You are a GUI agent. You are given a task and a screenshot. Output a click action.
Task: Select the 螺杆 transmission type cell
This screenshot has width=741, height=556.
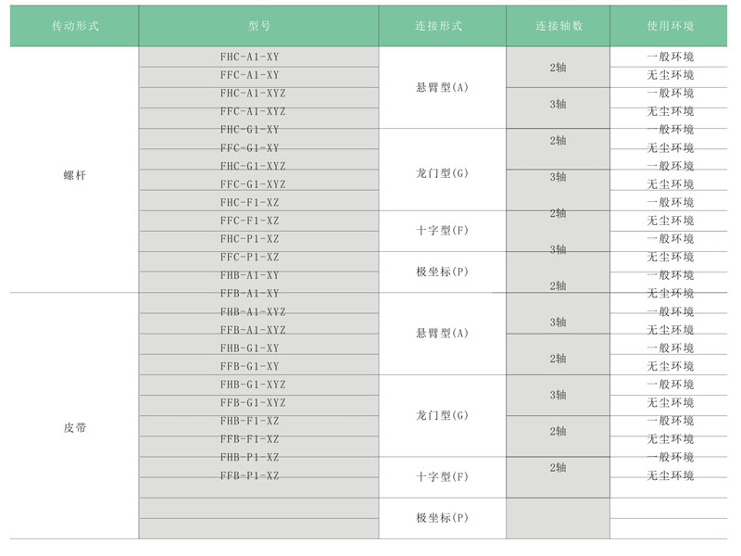[x=74, y=174]
